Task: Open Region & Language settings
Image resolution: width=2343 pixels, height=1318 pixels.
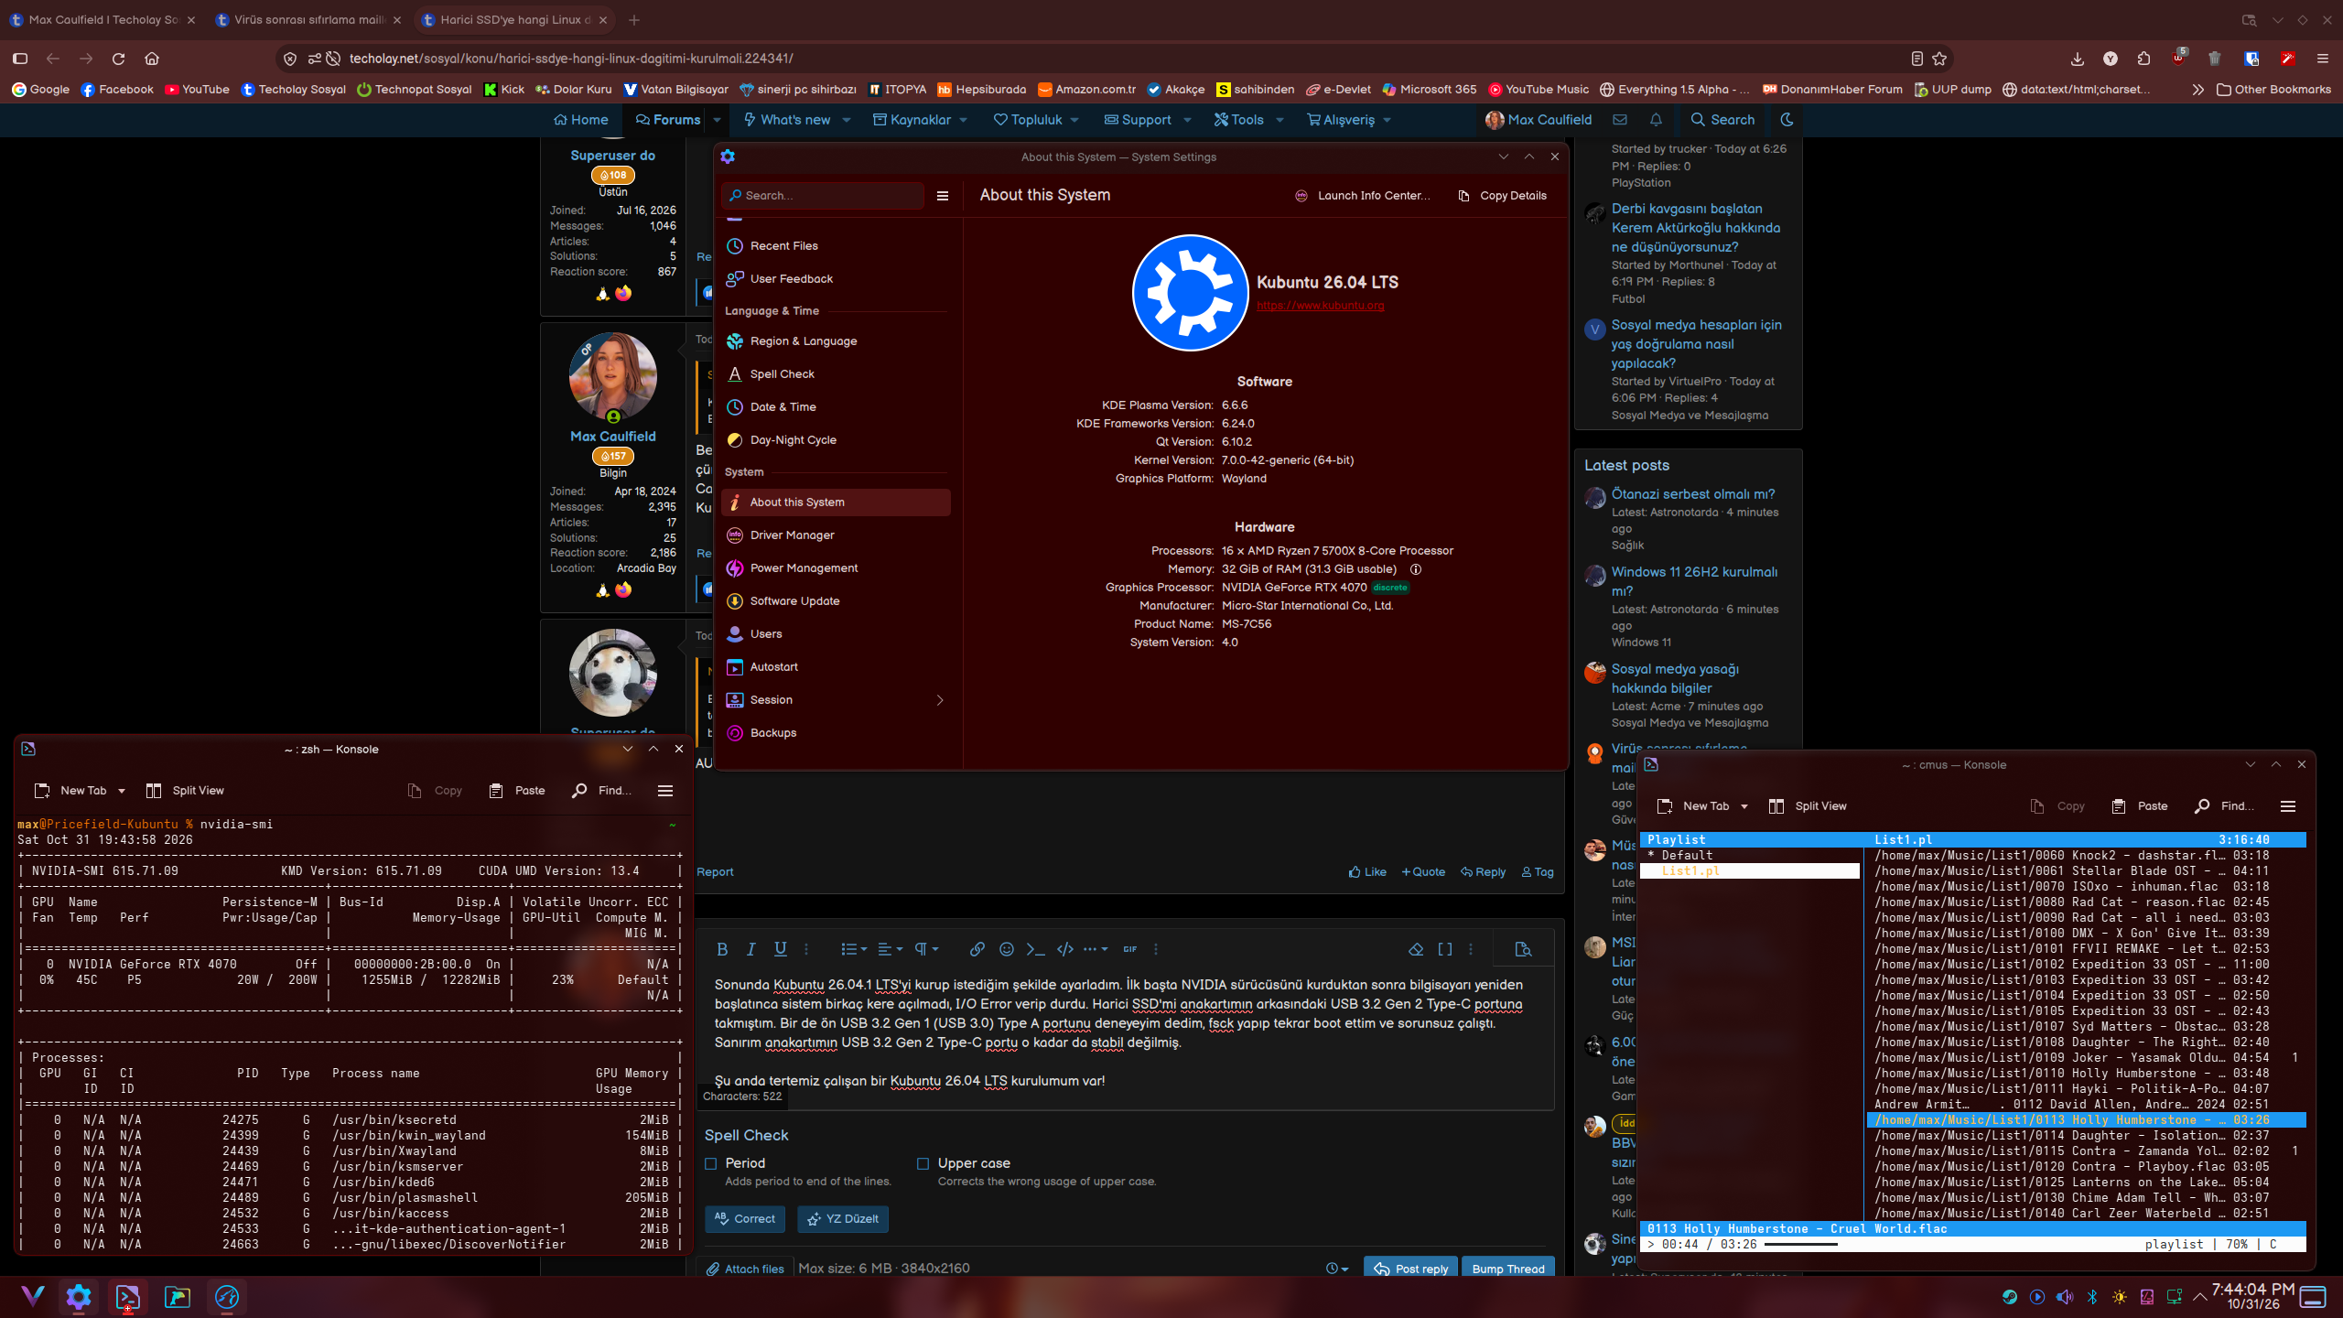Action: [x=837, y=341]
